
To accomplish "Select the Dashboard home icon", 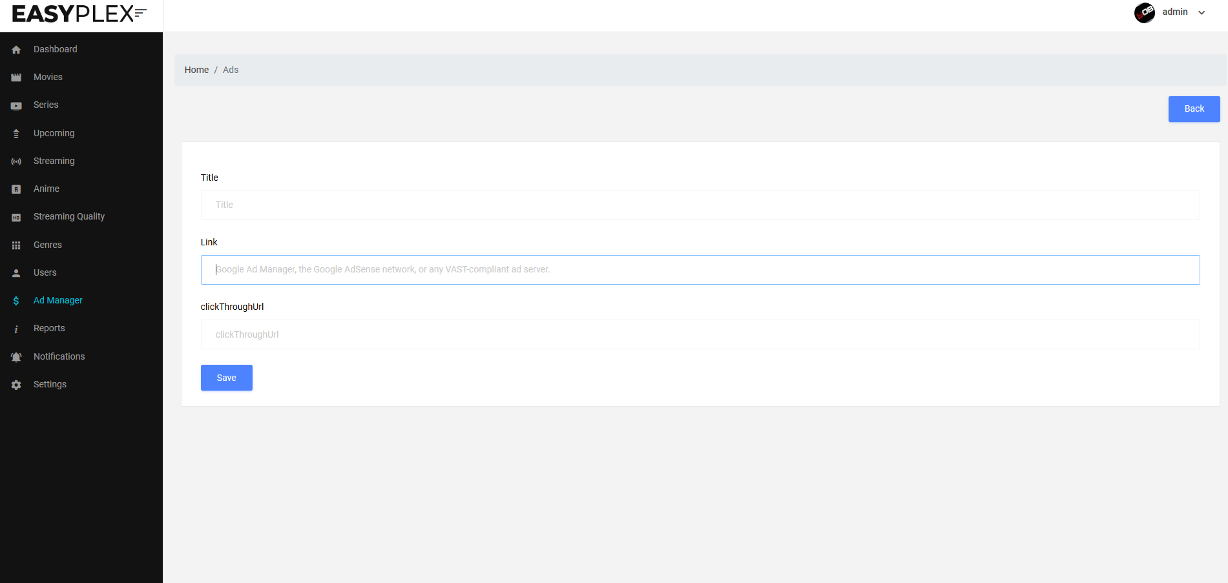I will point(16,49).
